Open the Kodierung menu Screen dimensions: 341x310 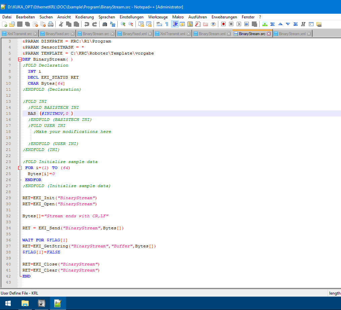tap(84, 17)
